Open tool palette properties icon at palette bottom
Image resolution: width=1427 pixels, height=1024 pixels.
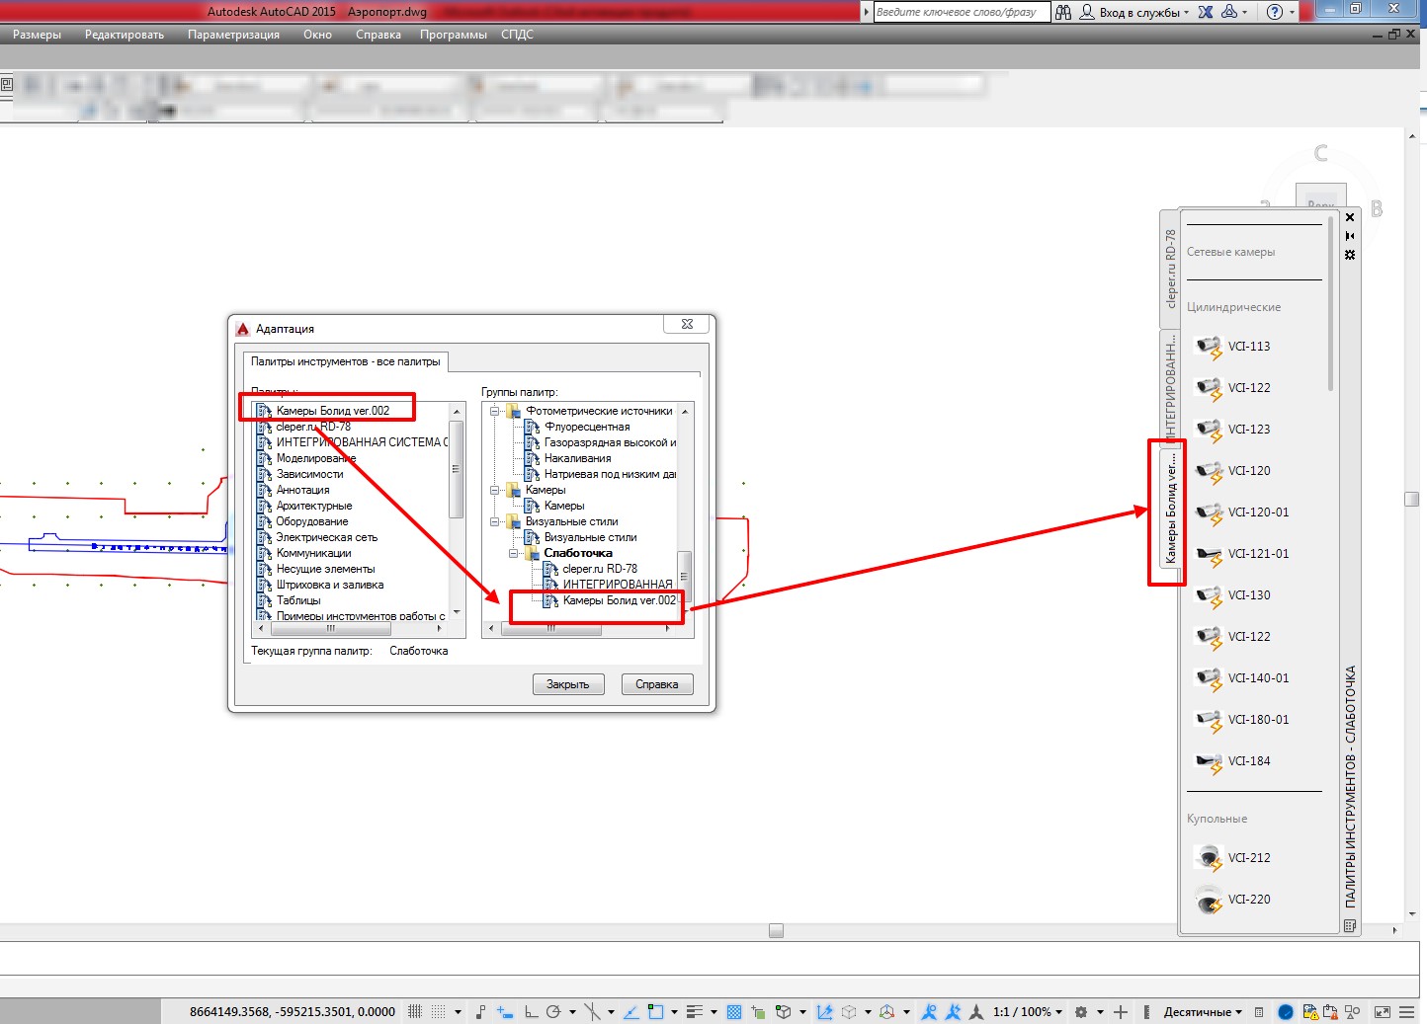click(1350, 926)
